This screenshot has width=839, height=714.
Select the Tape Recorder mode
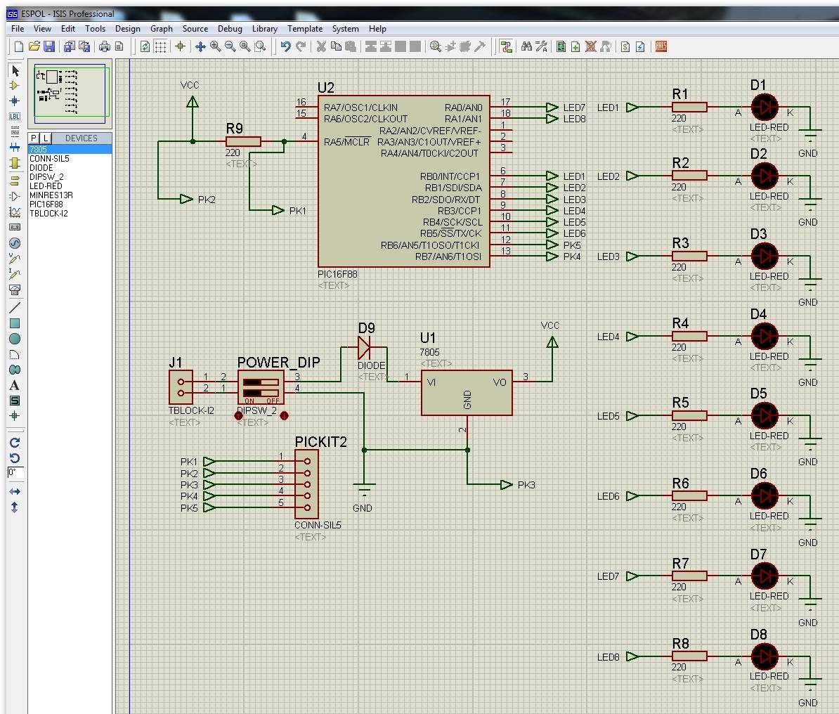(15, 228)
